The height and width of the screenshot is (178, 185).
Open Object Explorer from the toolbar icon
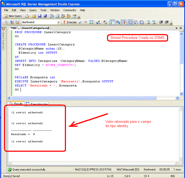coord(63,16)
